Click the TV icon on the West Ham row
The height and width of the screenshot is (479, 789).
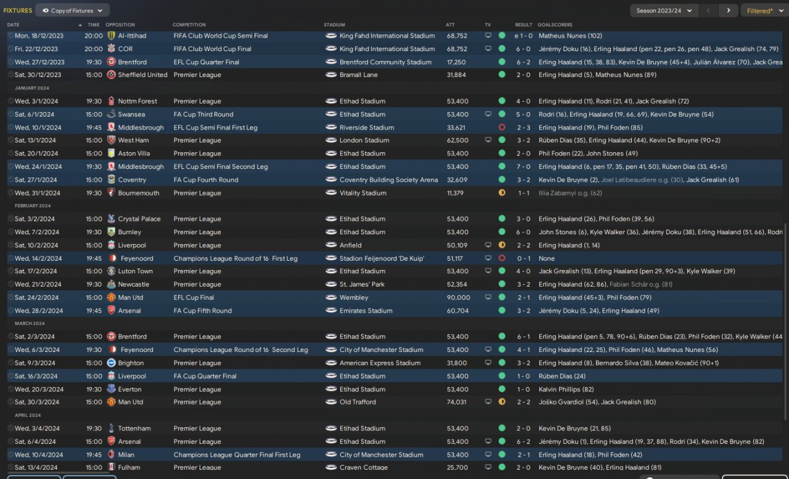pyautogui.click(x=488, y=141)
